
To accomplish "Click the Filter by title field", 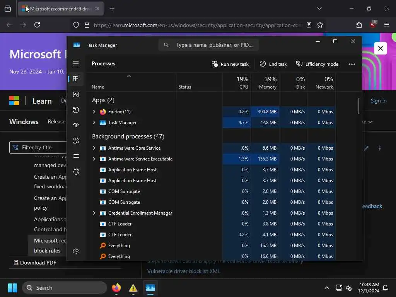I will pyautogui.click(x=38, y=147).
